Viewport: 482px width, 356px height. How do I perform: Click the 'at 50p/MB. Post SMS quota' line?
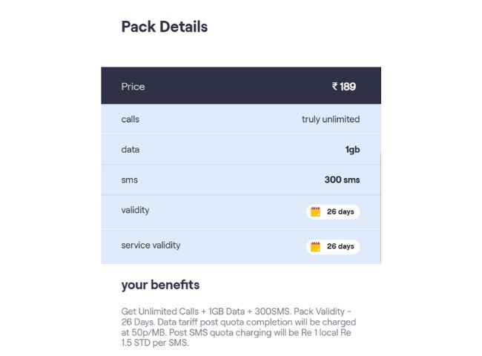coord(236,333)
